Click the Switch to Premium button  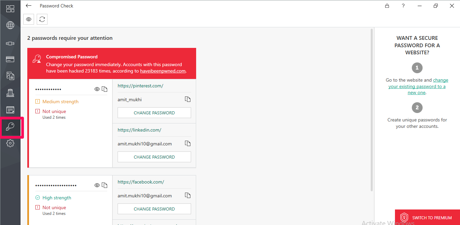[x=427, y=217]
